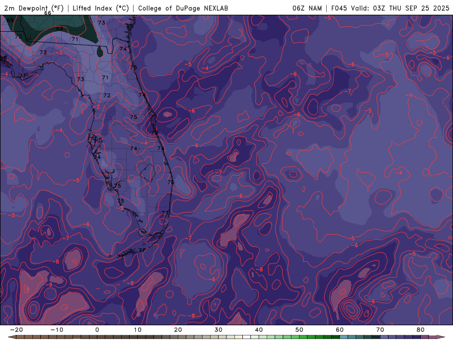The width and height of the screenshot is (453, 340).
Task: Click the '10' colorbar label
Action: [x=138, y=330]
